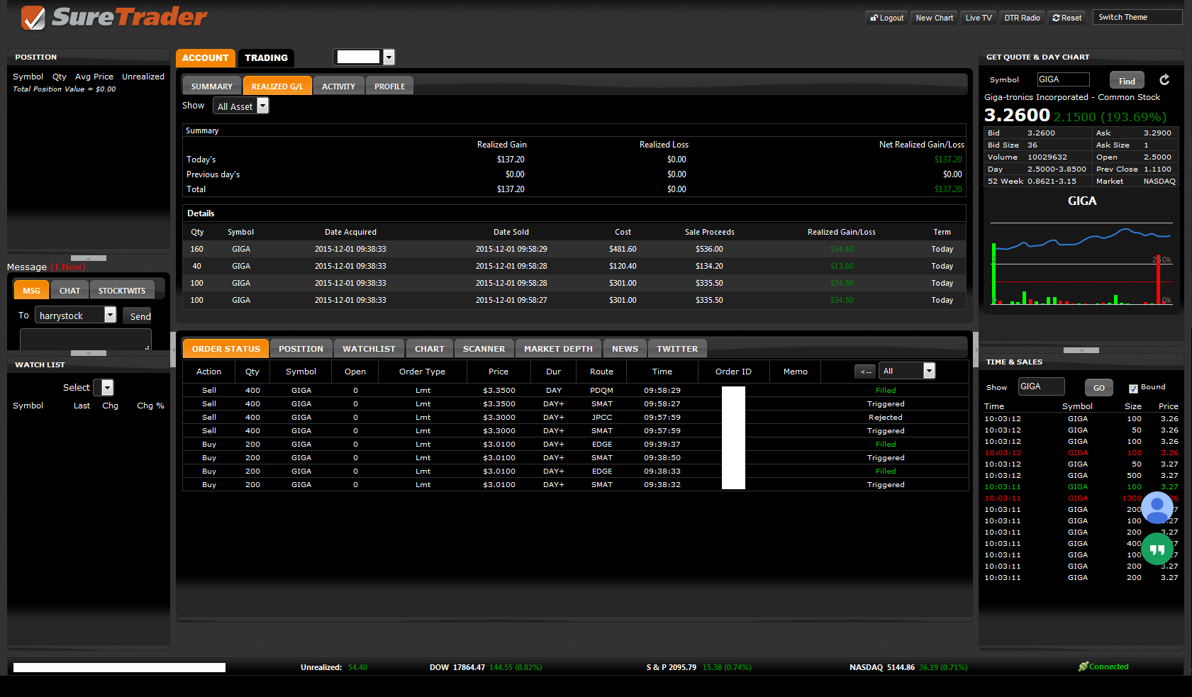
Task: Select the Buy order row at 09:39:37
Action: point(575,445)
